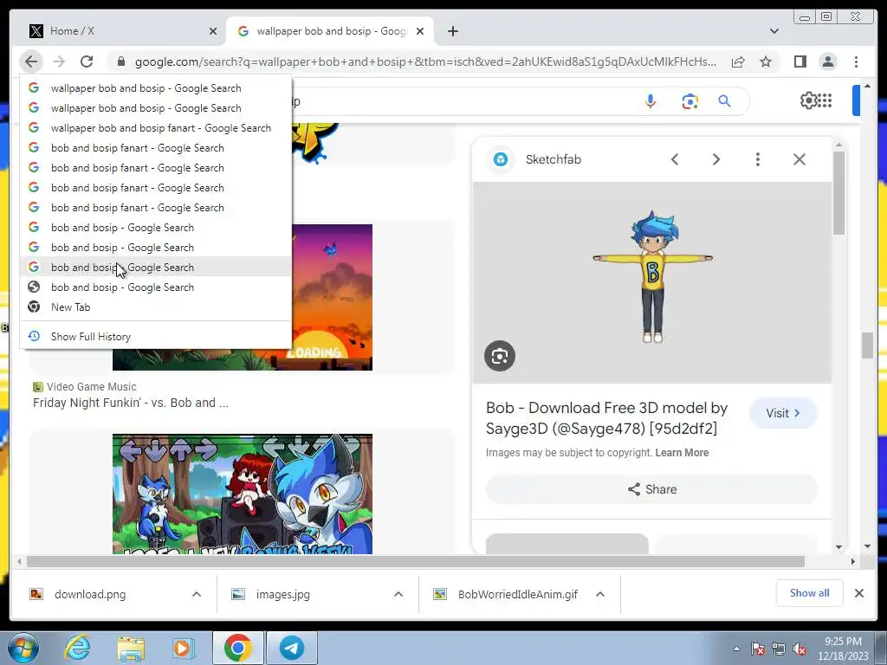Expand options for images.jpg

click(398, 594)
